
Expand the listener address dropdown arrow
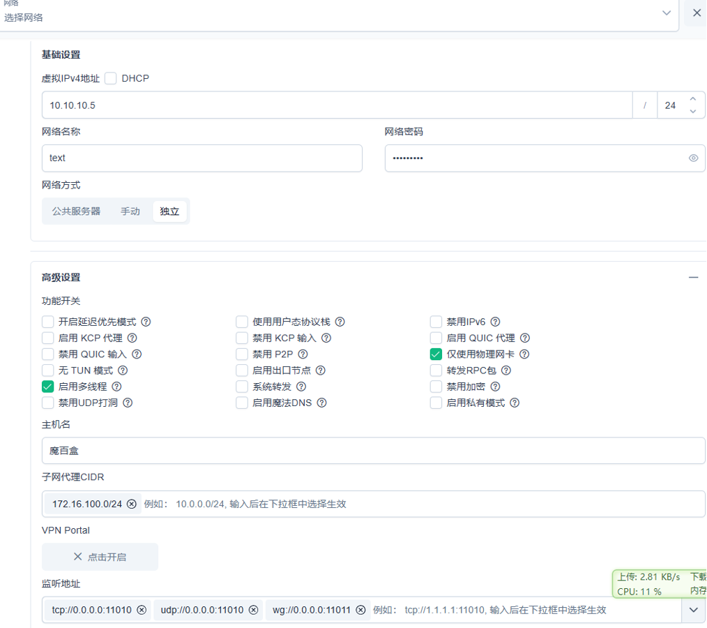click(x=693, y=610)
